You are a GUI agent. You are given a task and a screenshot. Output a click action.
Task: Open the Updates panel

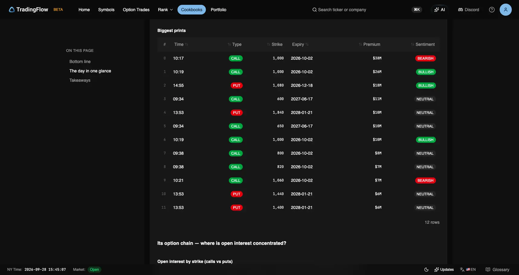click(x=444, y=270)
